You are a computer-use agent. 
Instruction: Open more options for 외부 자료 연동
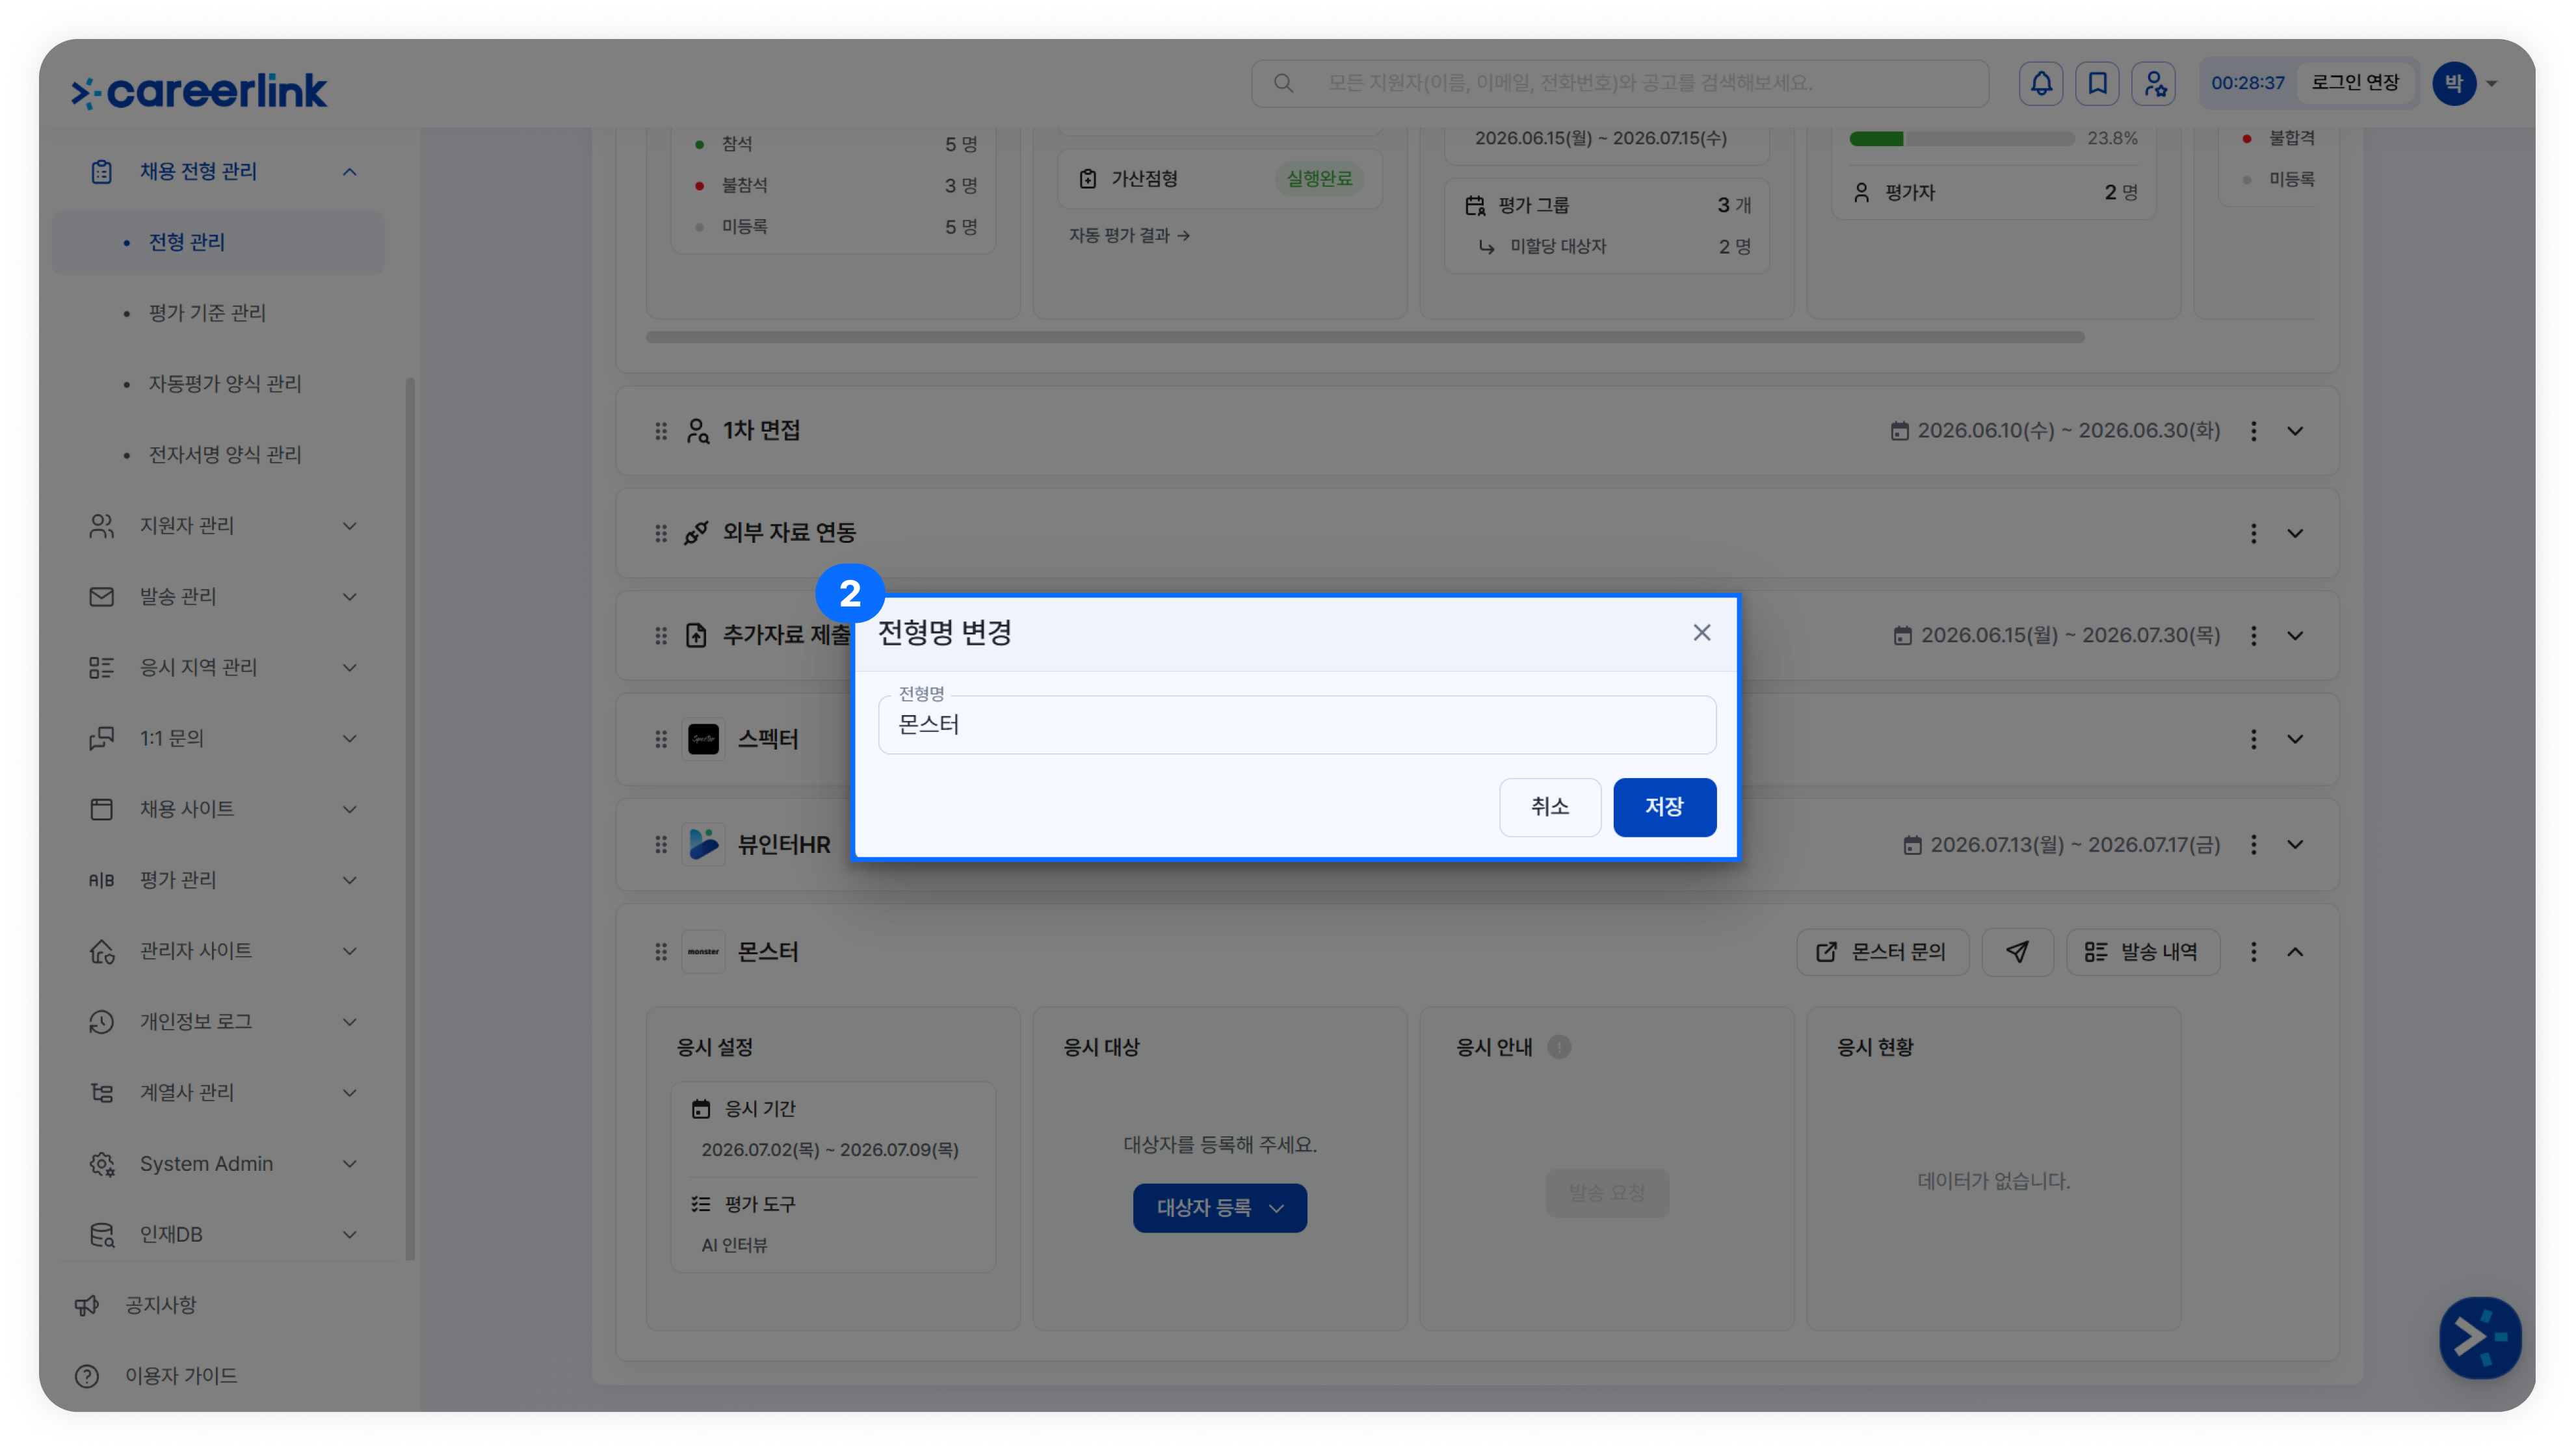click(2254, 533)
